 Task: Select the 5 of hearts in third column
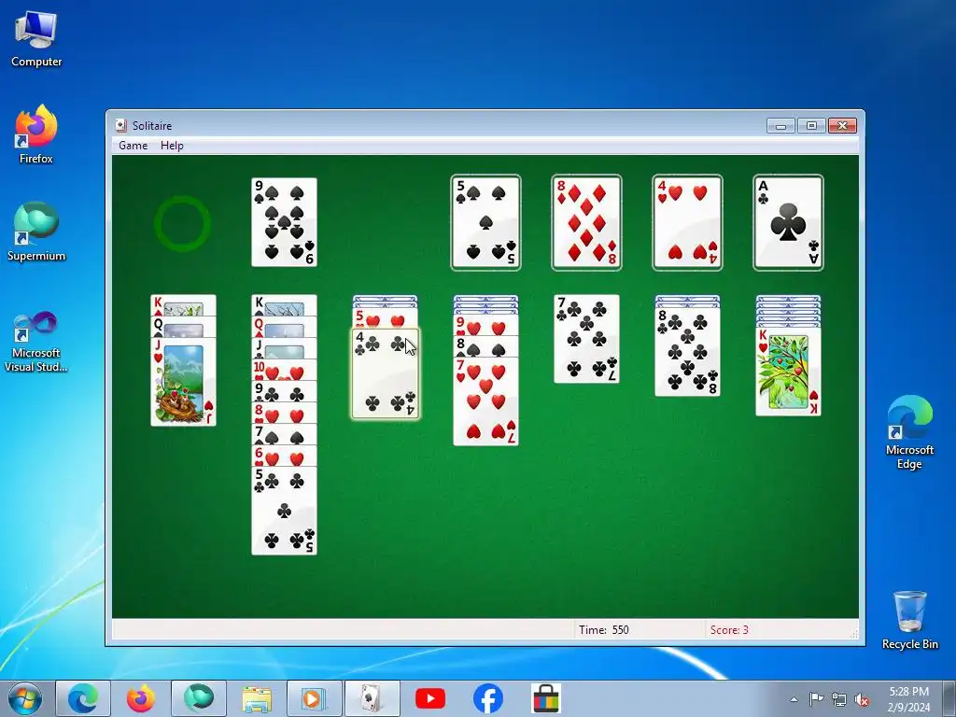pyautogui.click(x=386, y=318)
